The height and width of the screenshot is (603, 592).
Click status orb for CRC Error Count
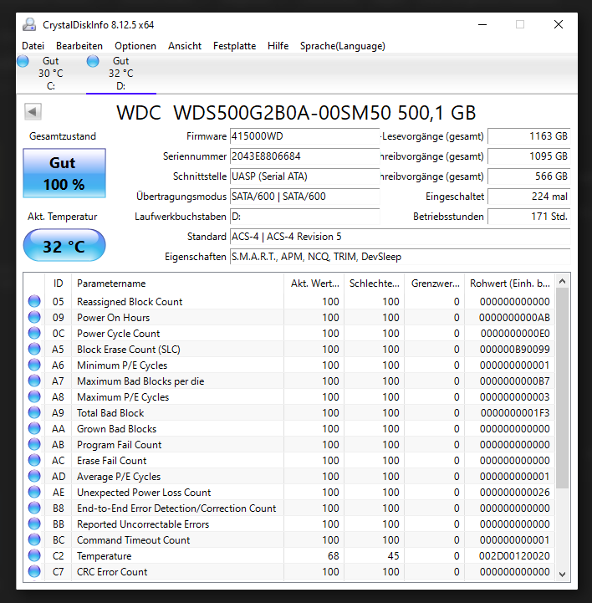pyautogui.click(x=34, y=571)
